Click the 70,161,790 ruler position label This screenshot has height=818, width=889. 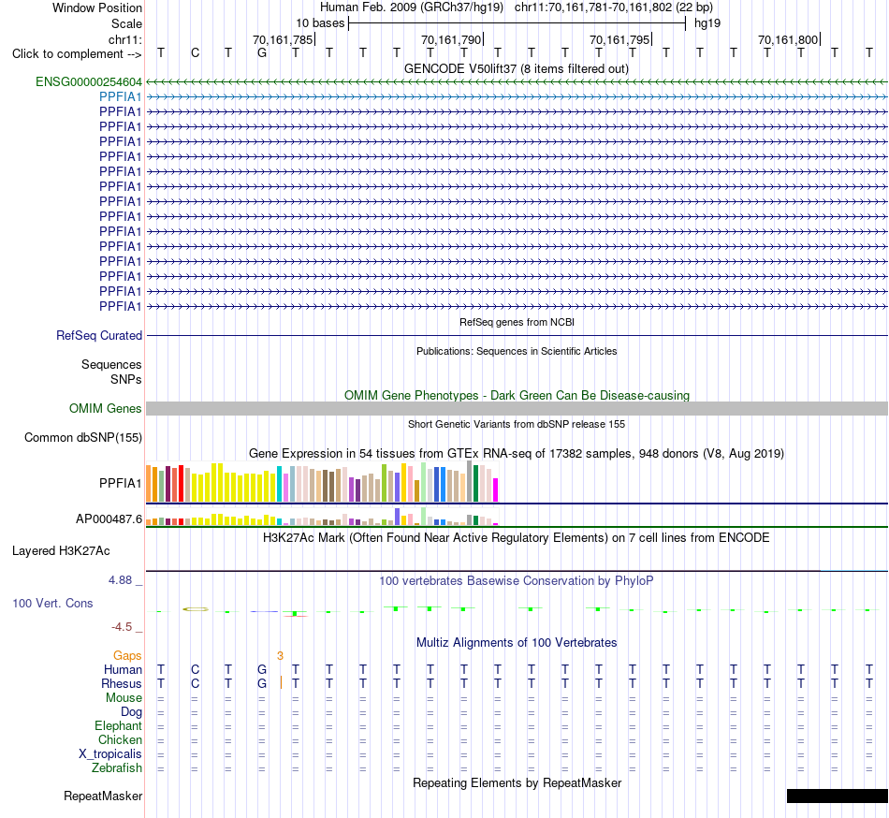[451, 39]
